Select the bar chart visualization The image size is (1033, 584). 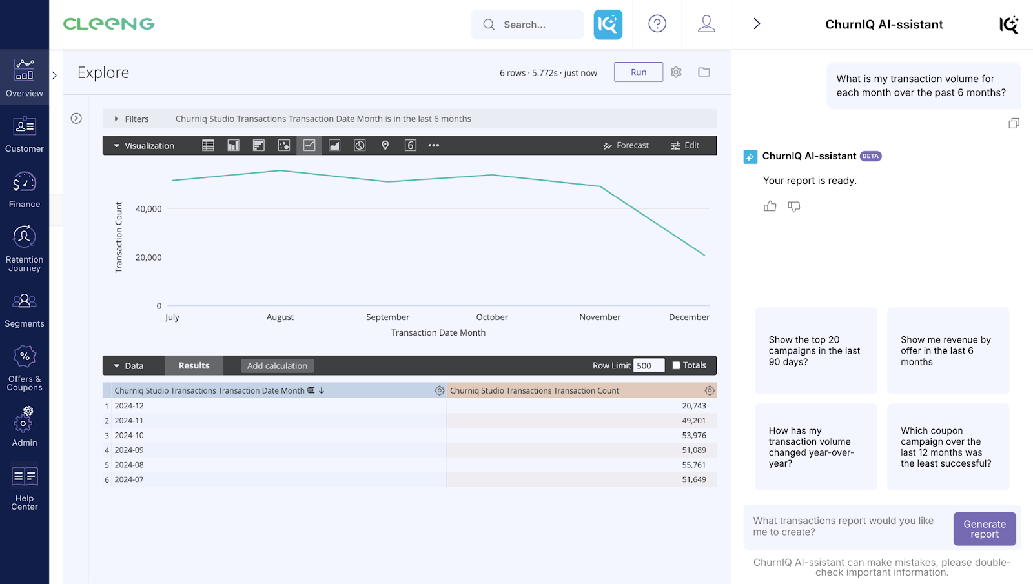tap(258, 146)
